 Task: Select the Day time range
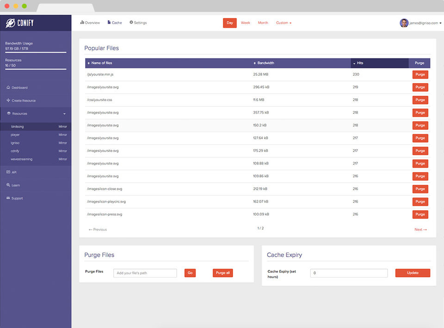[x=230, y=23]
